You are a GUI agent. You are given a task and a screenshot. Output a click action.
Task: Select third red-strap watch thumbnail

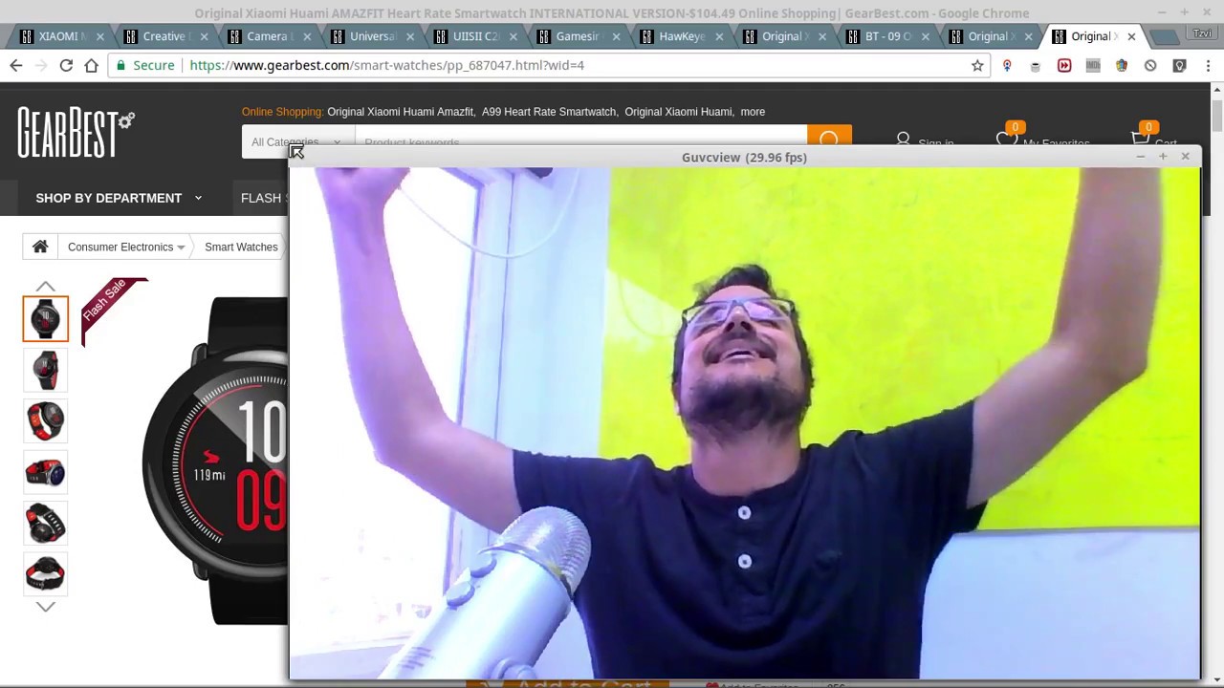click(x=46, y=421)
